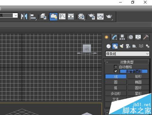Enable the 自动栅格 checkbox
Image resolution: width=152 pixels, height=115 pixels.
[116, 67]
